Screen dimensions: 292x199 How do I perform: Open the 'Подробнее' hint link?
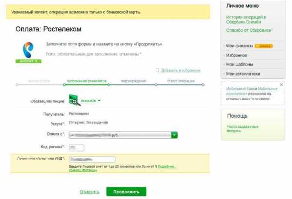click(166, 166)
